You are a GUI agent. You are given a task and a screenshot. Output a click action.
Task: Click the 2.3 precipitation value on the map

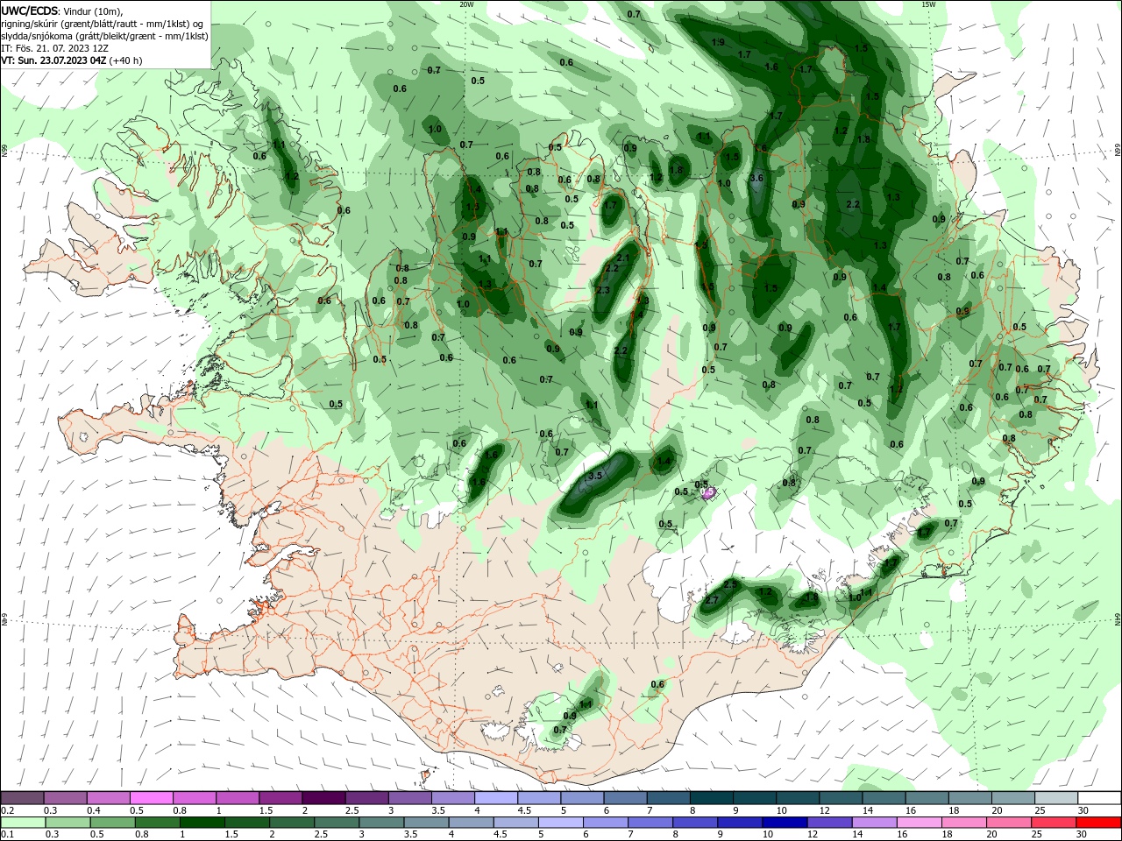coord(603,290)
